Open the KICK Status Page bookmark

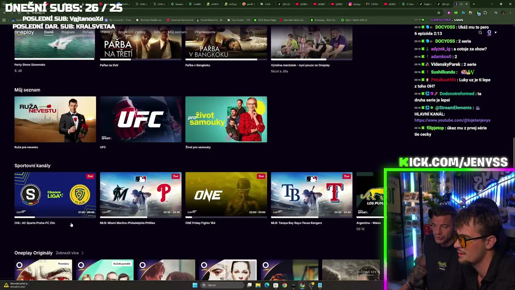point(265,20)
